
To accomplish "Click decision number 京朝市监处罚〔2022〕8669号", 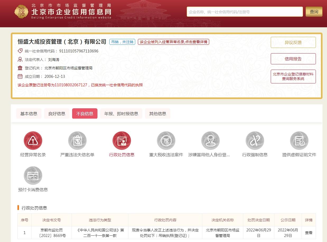I will 52,233.
